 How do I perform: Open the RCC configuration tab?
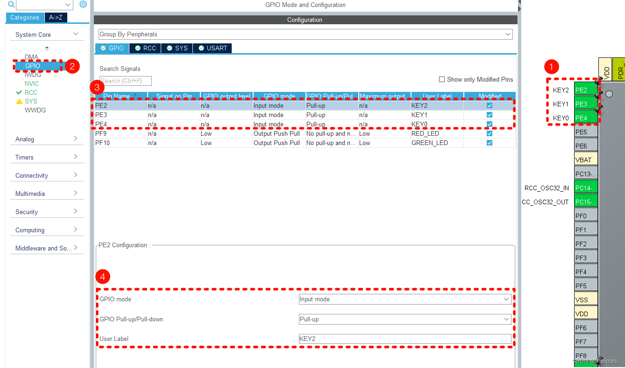tap(145, 48)
